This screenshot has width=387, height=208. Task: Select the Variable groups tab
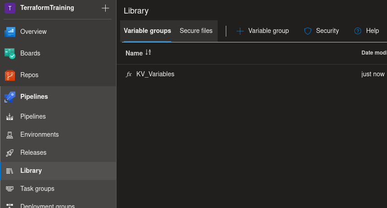point(147,31)
